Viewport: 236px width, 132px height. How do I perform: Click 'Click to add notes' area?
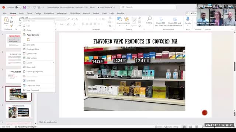[x=48, y=122]
